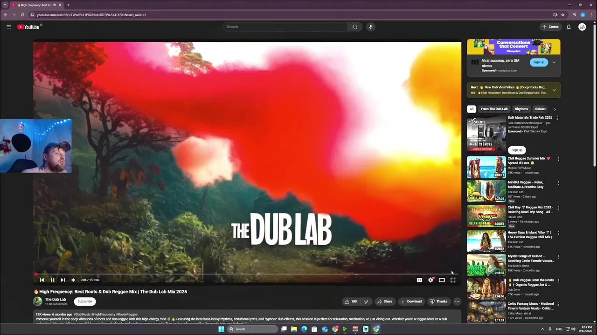
Task: Enter fullscreen mode
Action: click(453, 280)
